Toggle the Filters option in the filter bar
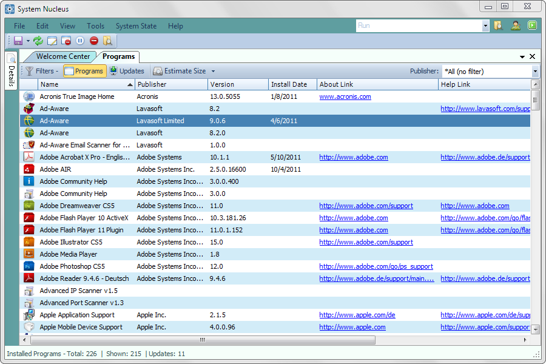The width and height of the screenshot is (546, 364). pos(42,70)
